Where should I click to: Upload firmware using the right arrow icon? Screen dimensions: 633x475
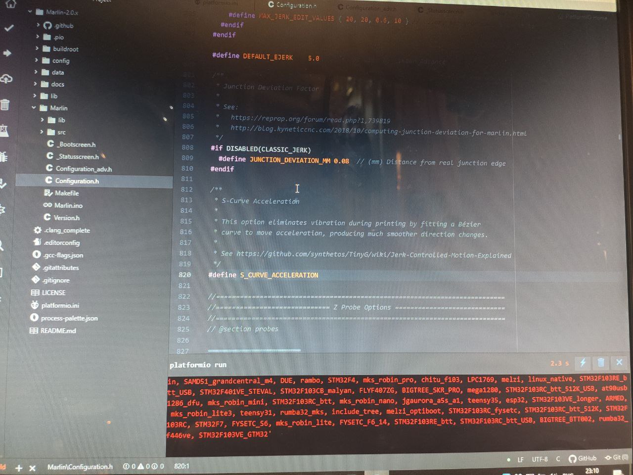[x=7, y=53]
